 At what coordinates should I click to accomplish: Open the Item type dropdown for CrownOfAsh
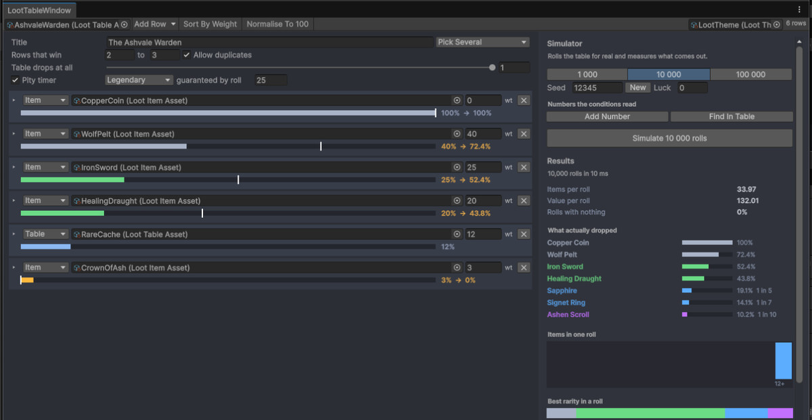point(45,268)
